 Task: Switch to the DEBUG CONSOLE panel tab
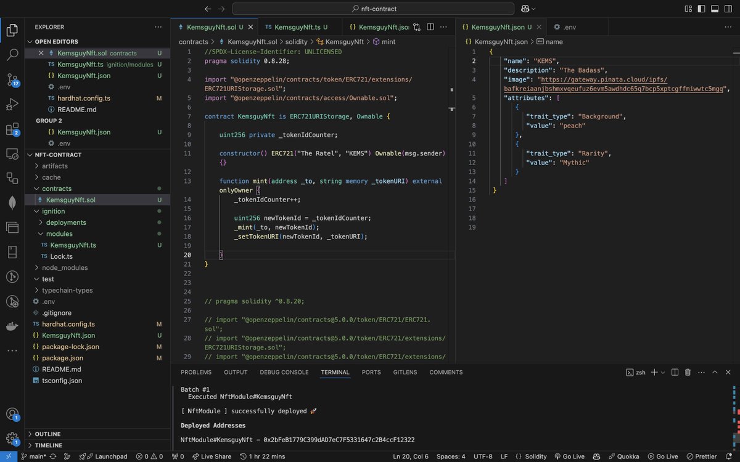(x=284, y=372)
